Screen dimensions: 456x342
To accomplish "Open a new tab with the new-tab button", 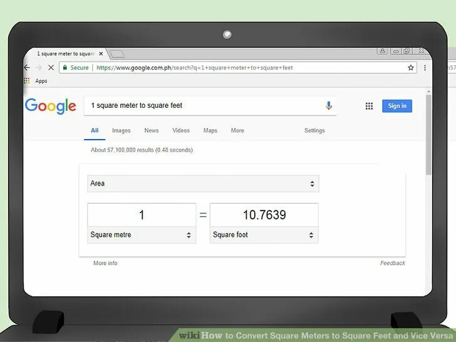I will click(x=117, y=54).
